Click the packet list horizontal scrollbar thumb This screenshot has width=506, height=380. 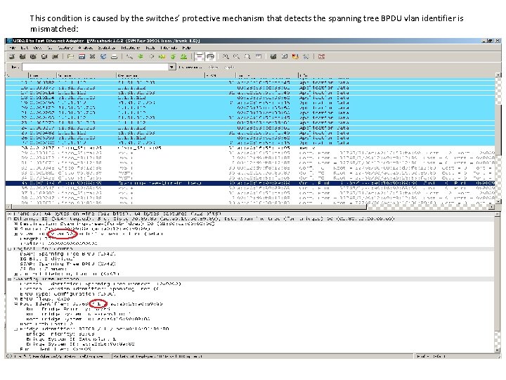pos(188,206)
